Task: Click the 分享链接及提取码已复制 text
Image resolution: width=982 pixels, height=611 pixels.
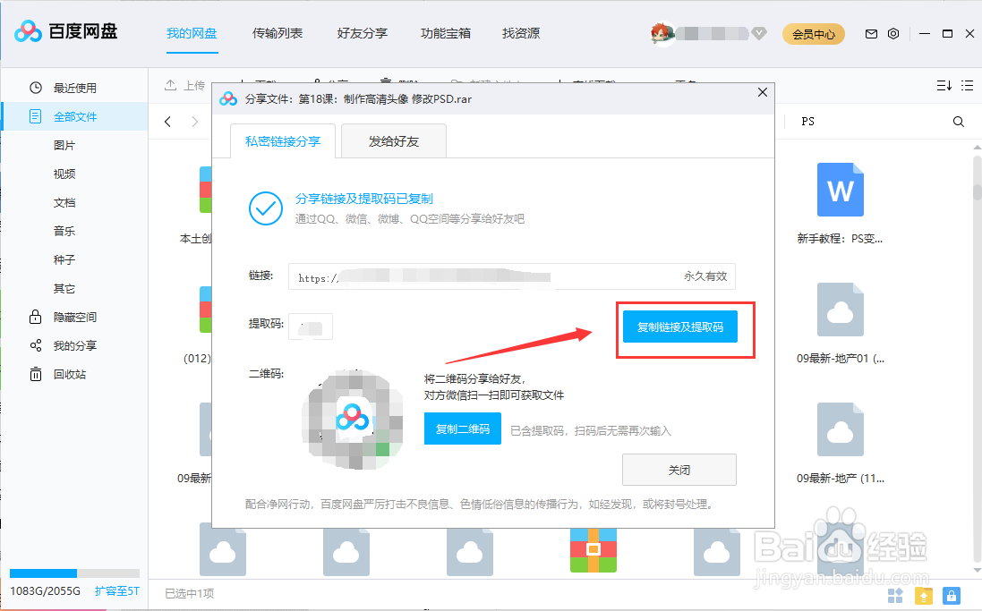Action: coord(363,199)
